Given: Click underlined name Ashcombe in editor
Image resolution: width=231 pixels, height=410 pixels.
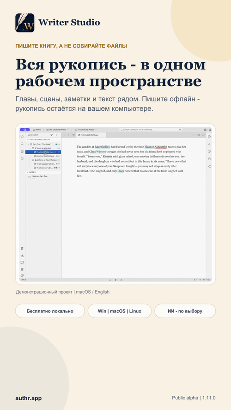Looking at the screenshot, I should click(x=161, y=147).
